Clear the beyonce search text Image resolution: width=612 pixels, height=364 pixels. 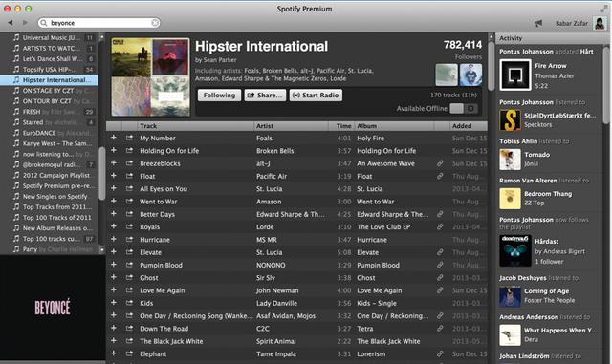155,23
